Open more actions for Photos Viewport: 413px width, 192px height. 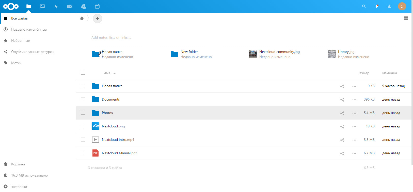354,113
